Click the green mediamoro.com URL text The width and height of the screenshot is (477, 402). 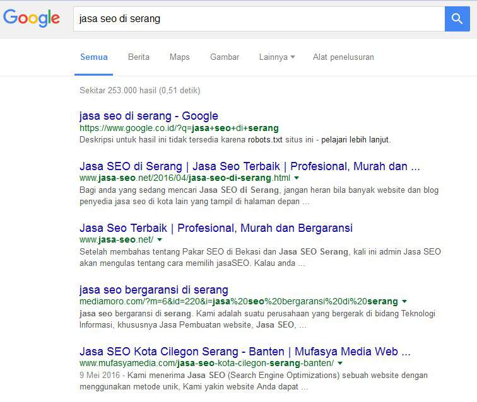point(238,301)
